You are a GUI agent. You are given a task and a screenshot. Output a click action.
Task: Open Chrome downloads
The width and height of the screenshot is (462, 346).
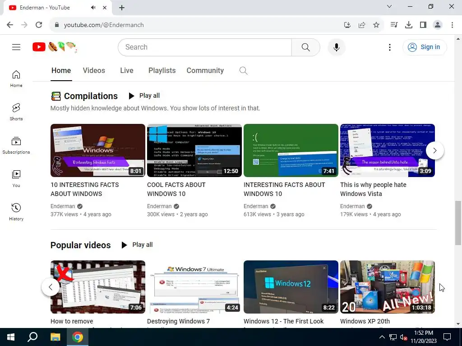pyautogui.click(x=409, y=25)
